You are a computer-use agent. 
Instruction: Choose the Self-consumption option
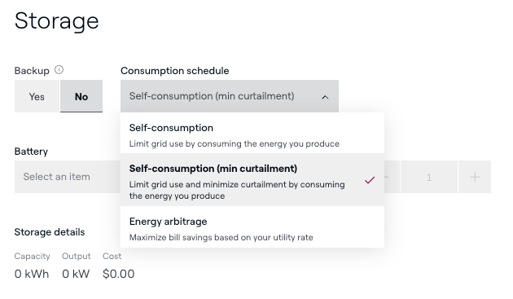click(x=252, y=133)
